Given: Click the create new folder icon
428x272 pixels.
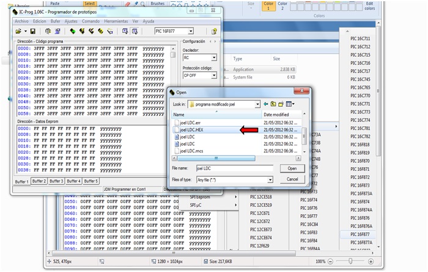Looking at the screenshot, I should (281, 104).
